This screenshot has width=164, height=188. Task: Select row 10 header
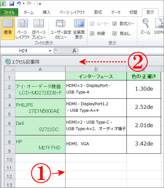tap(10, 158)
